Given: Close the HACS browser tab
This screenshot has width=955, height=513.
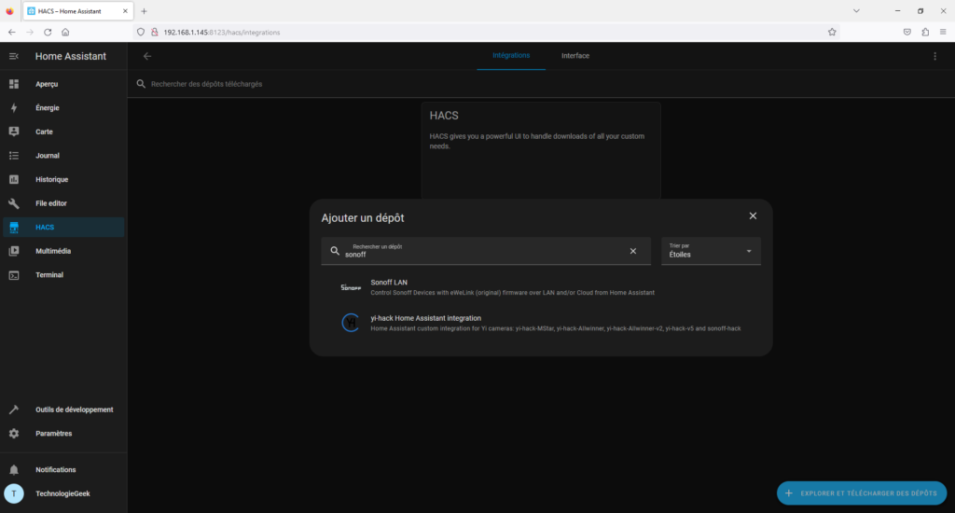Looking at the screenshot, I should coord(125,11).
